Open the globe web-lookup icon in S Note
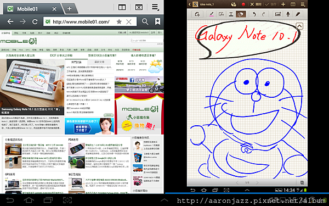Viewport: 329px width, 206px height. [234, 4]
